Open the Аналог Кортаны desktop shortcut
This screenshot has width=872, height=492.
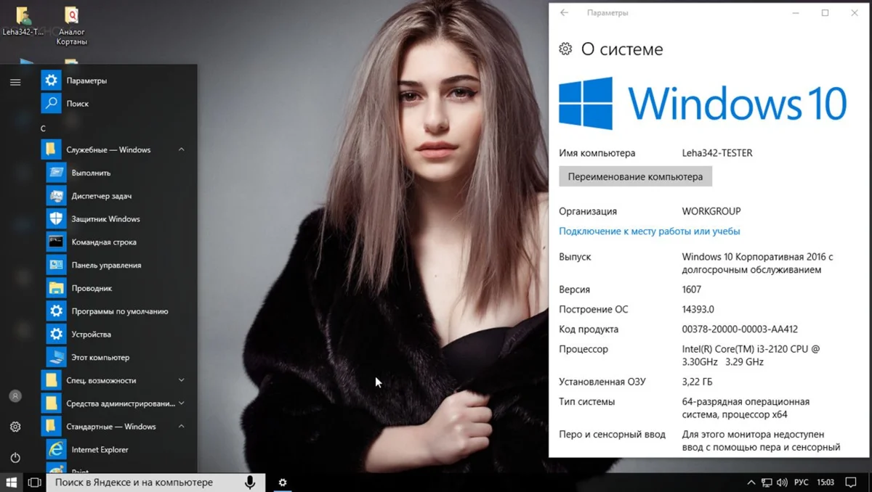click(71, 25)
